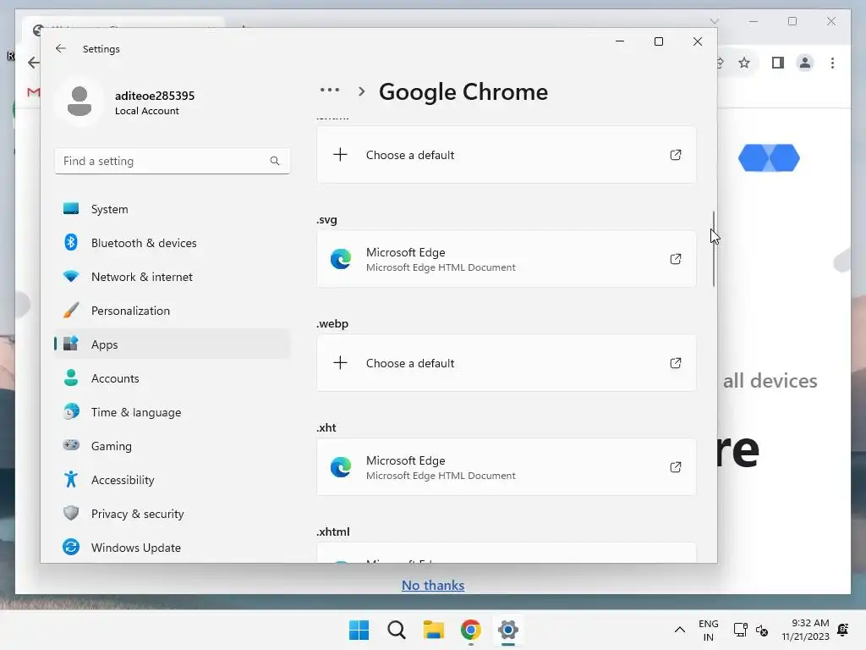866x650 pixels.
Task: Go to Network & internet settings
Action: [173, 277]
